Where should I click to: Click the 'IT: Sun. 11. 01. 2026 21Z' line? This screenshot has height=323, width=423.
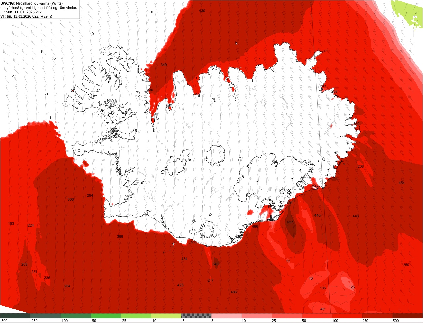tap(21, 12)
